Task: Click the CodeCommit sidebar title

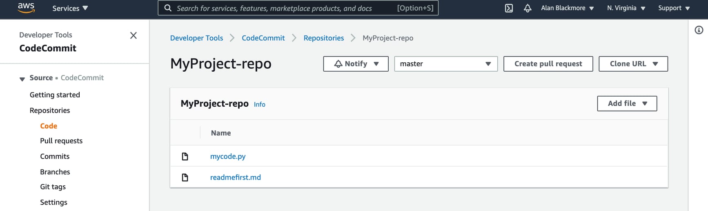Action: (48, 48)
